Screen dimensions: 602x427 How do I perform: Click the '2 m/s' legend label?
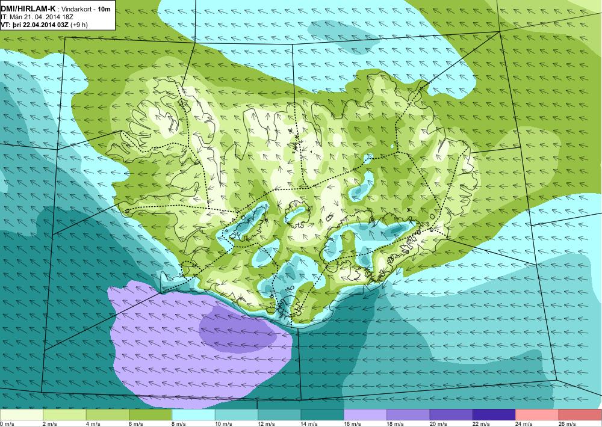coord(50,423)
